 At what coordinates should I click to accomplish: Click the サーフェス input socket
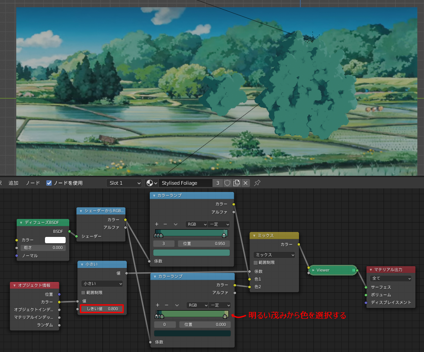(x=366, y=287)
